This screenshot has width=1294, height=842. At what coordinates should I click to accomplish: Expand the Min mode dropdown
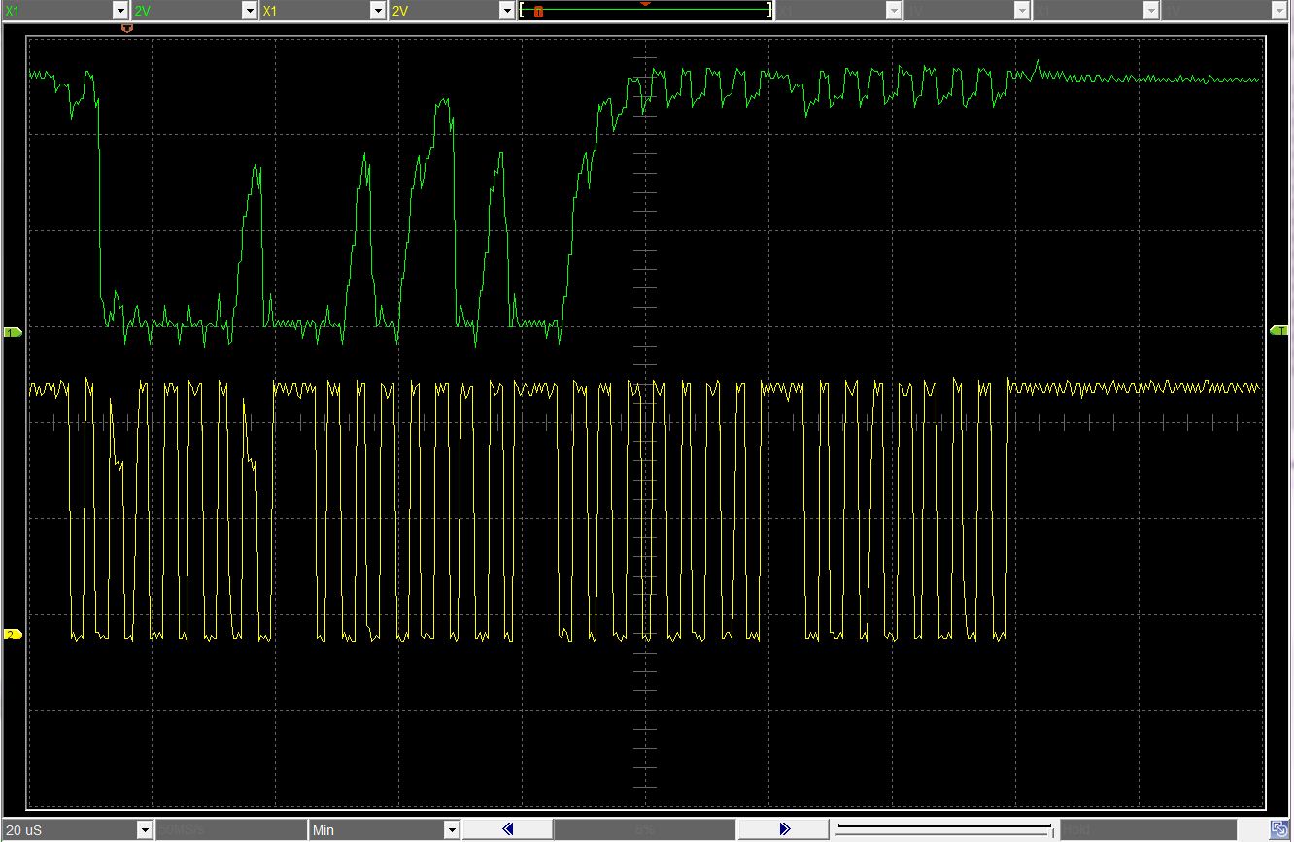pyautogui.click(x=451, y=830)
